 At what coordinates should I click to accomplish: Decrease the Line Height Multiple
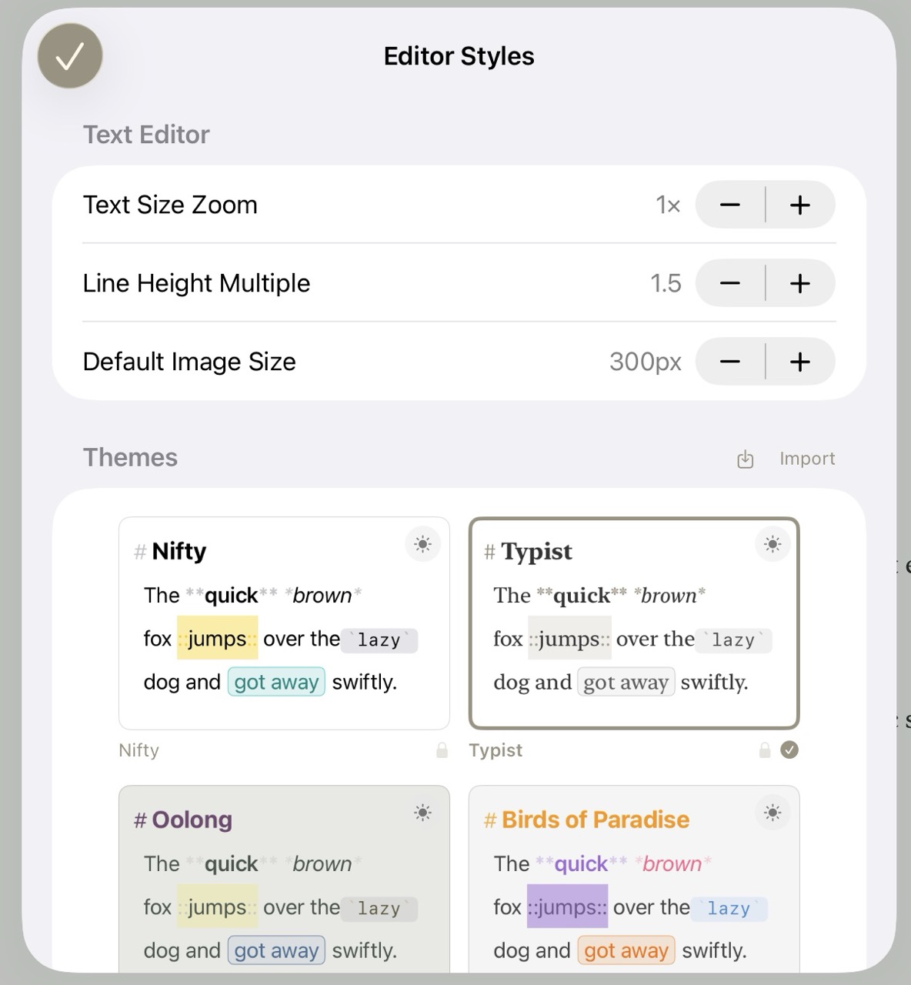(729, 283)
